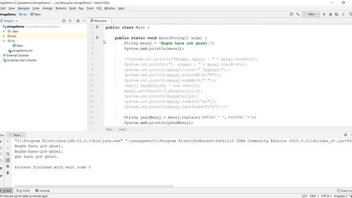Click the main() breadcrumb below editor
Image resolution: width=352 pixels, height=198 pixels.
(122, 129)
